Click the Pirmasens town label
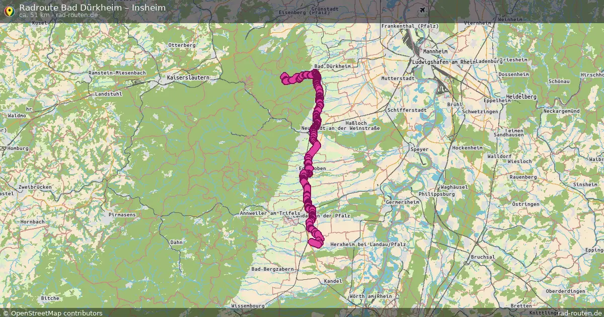The image size is (604, 317). coord(122,215)
